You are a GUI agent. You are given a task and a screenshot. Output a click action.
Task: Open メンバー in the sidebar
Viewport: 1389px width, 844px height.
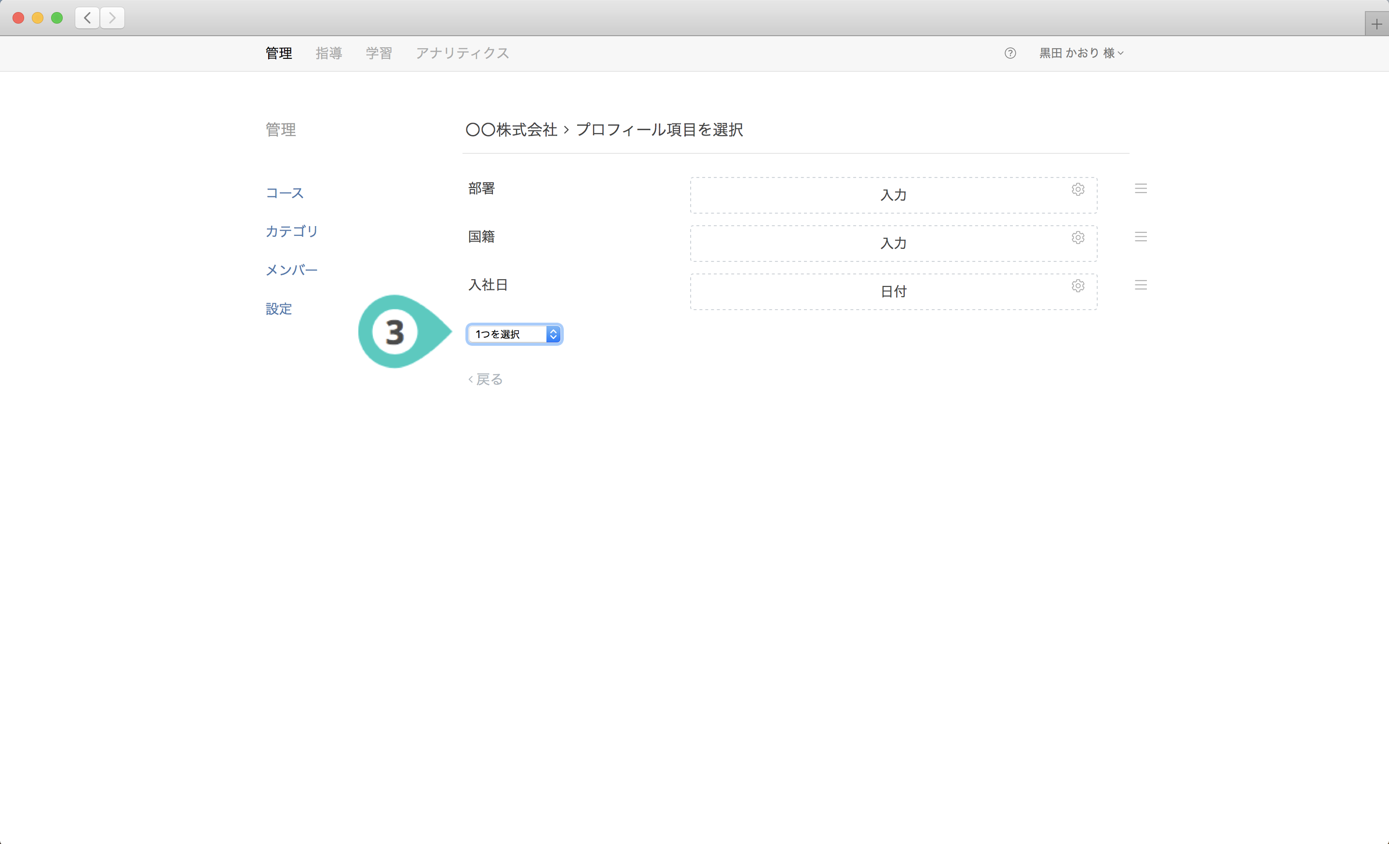point(291,270)
